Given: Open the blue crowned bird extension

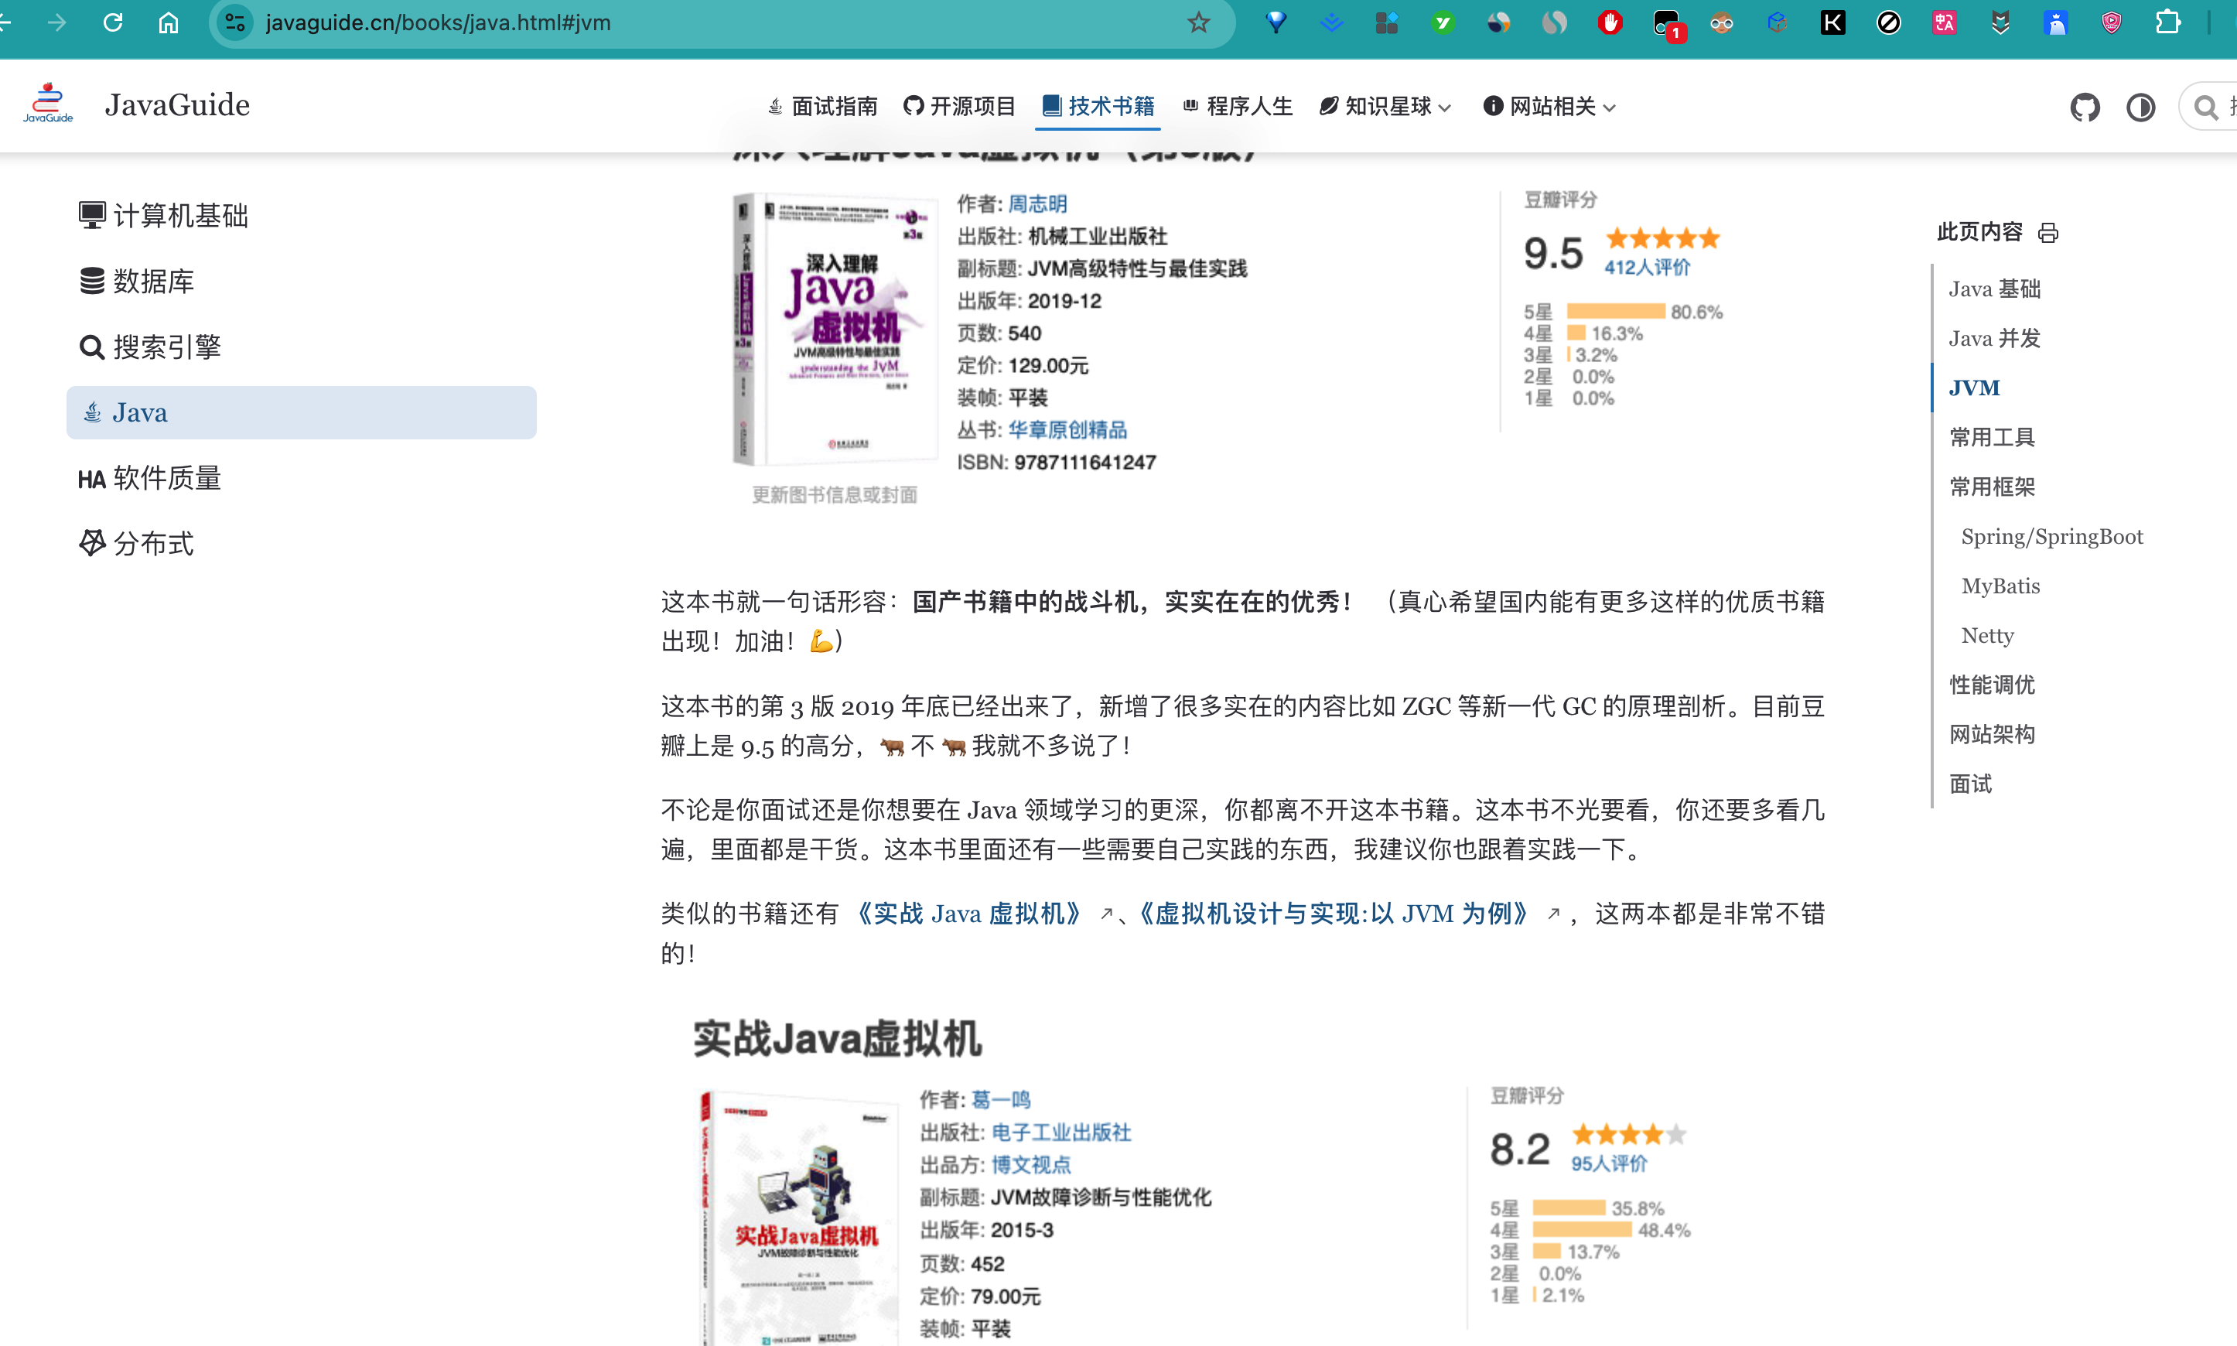Looking at the screenshot, I should [x=2056, y=22].
